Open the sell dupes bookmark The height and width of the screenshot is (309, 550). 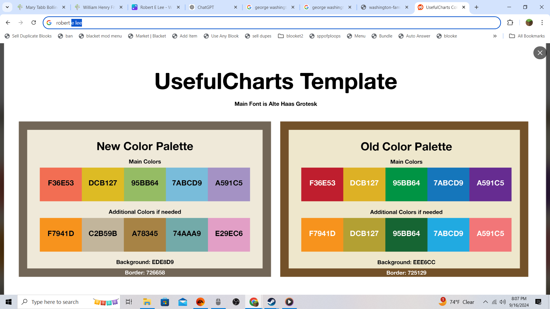pyautogui.click(x=258, y=36)
